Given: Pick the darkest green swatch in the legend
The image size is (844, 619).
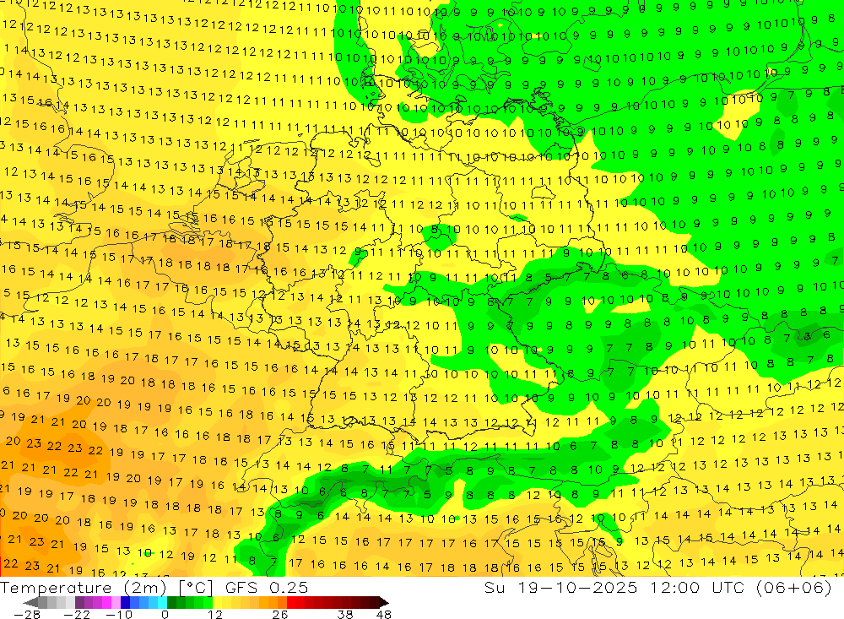Looking at the screenshot, I should coord(171,602).
